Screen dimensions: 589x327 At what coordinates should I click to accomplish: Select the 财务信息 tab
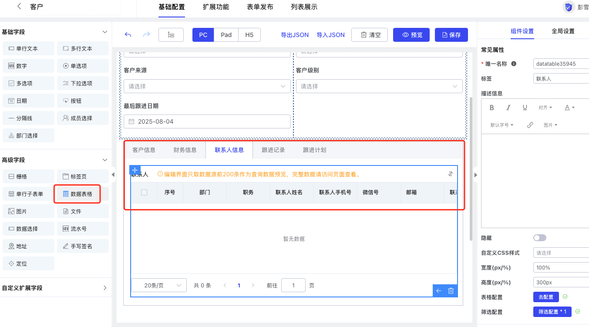(185, 150)
